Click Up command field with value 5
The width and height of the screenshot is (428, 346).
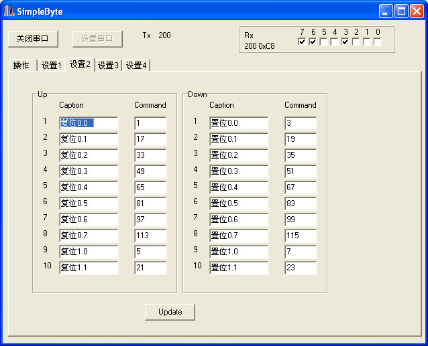click(x=150, y=252)
